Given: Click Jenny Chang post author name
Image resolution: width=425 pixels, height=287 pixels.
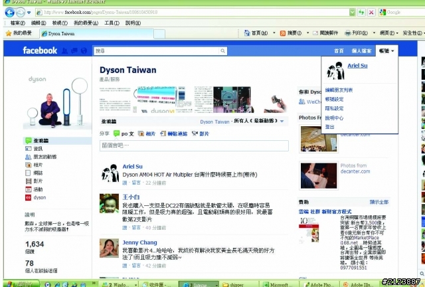Looking at the screenshot, I should pyautogui.click(x=139, y=242).
